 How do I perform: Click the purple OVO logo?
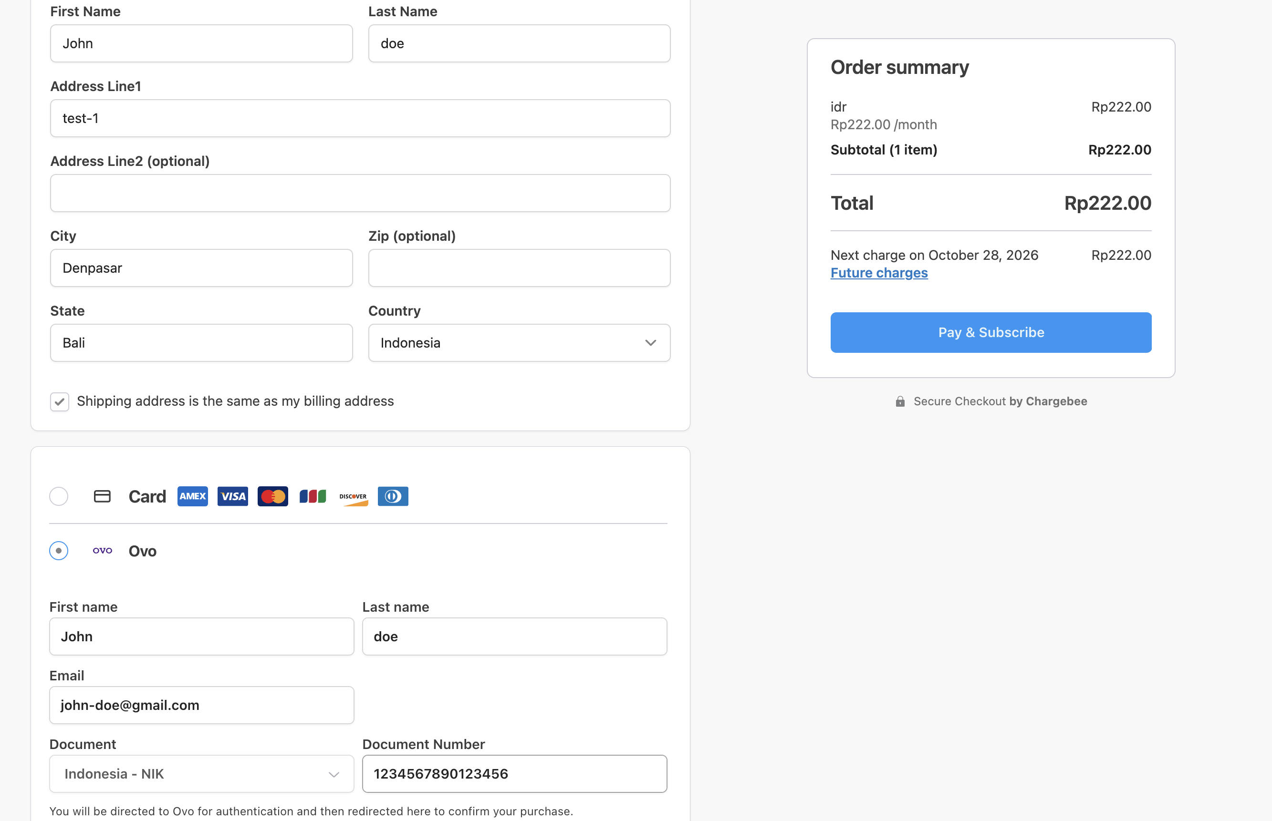coord(103,551)
